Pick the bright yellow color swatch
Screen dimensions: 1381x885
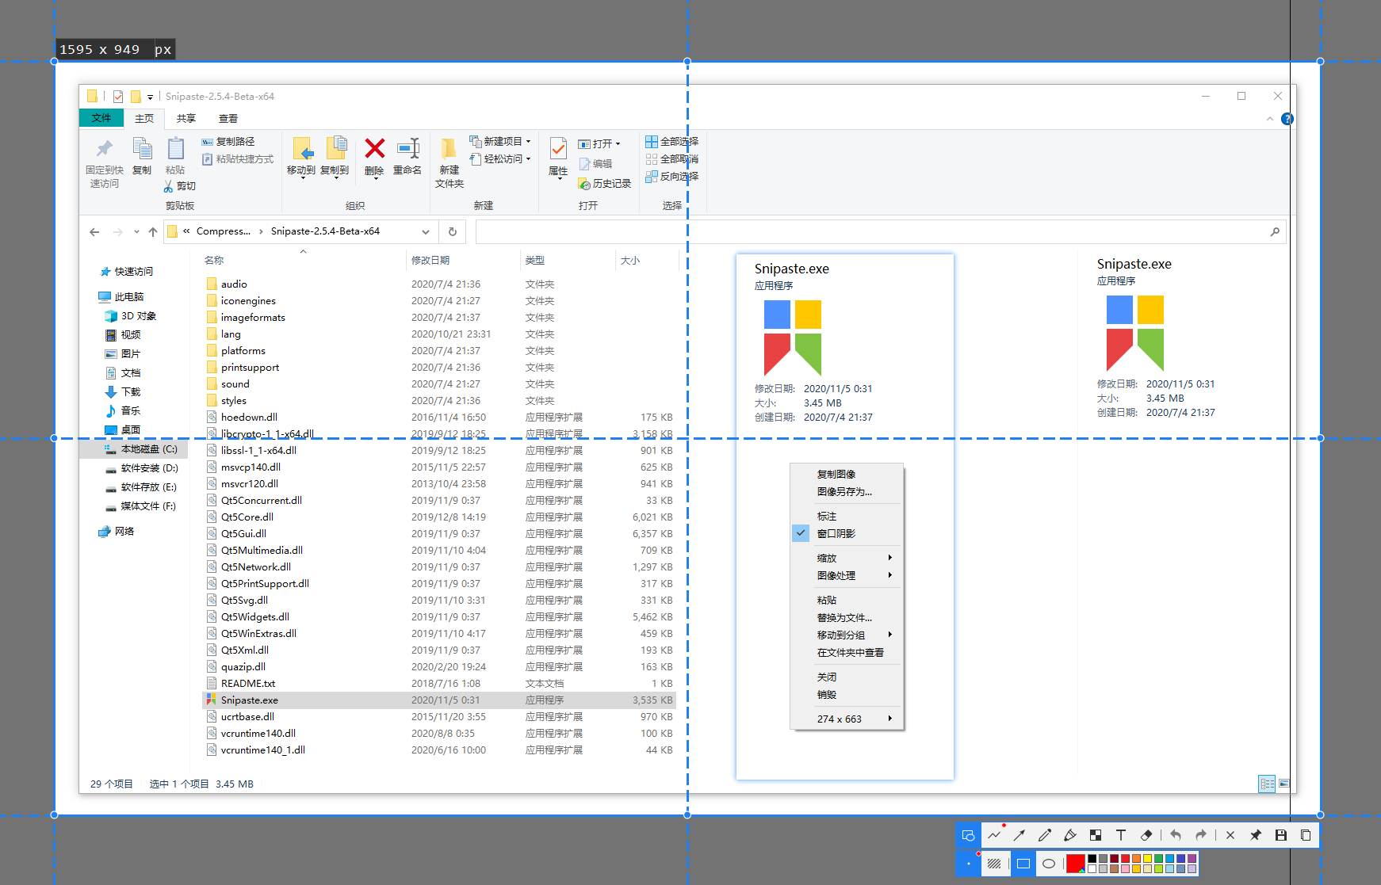click(x=1148, y=859)
